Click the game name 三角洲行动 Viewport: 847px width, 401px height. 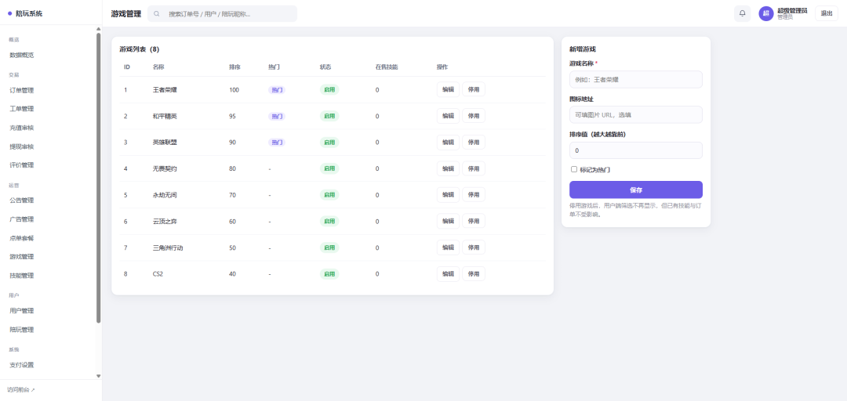tap(168, 247)
